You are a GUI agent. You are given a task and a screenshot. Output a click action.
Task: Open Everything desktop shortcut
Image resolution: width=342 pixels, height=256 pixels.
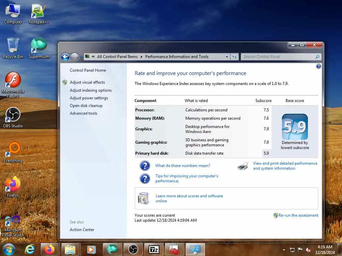click(13, 152)
